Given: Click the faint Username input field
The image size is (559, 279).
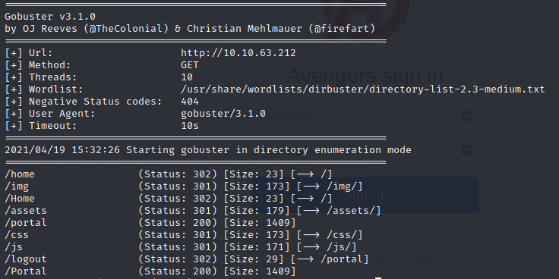Looking at the screenshot, I should coord(365,117).
